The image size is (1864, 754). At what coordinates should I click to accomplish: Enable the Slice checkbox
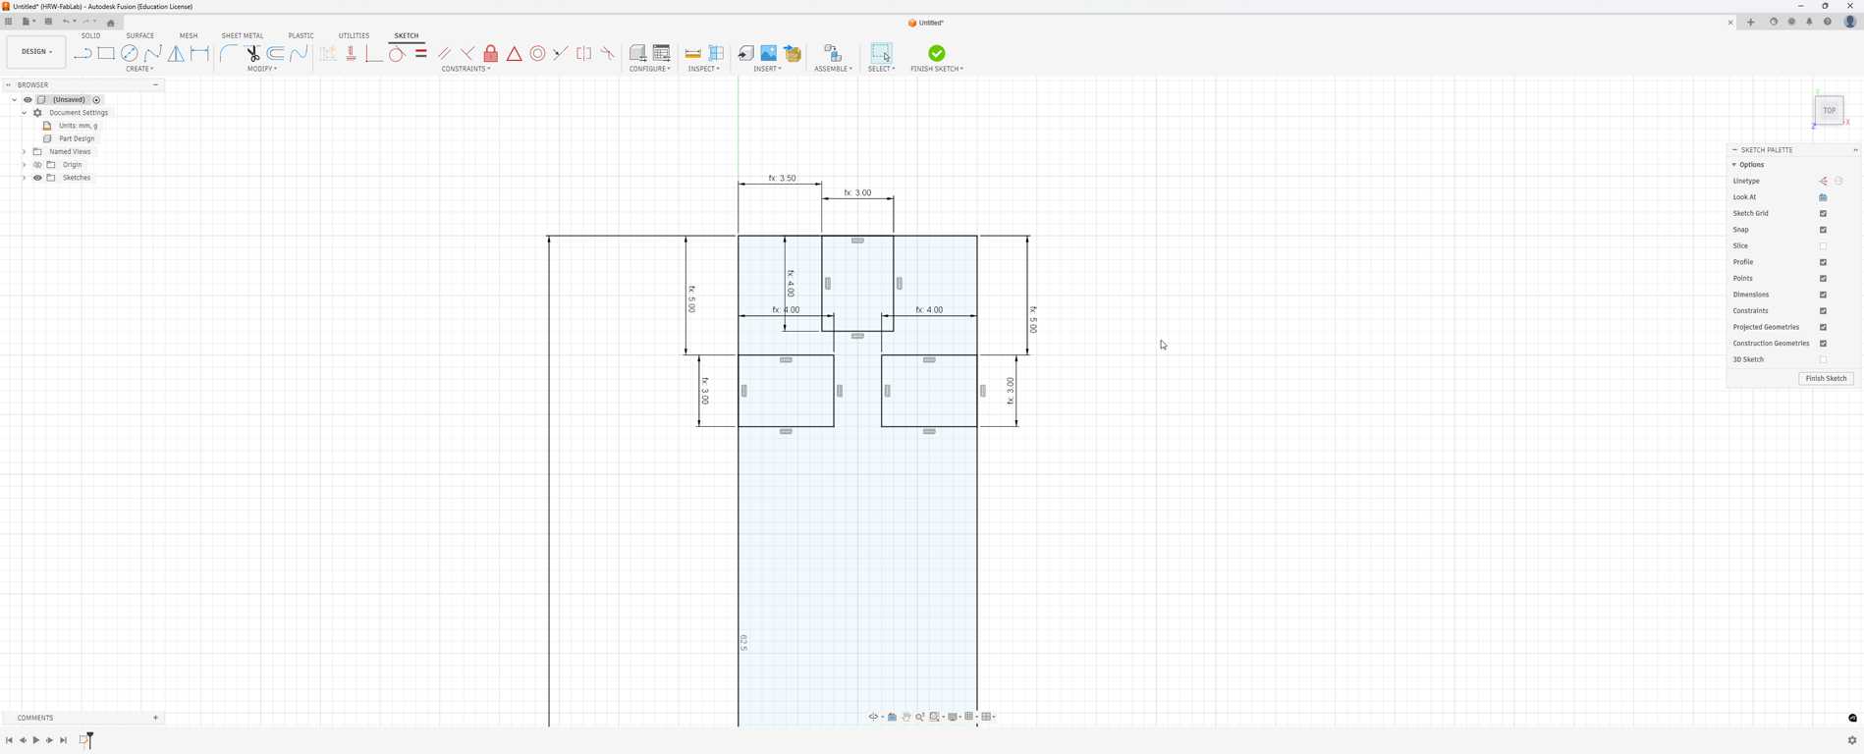point(1824,246)
